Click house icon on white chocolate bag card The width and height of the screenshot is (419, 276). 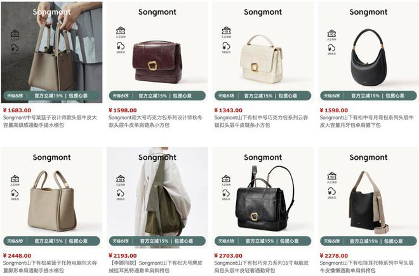tap(226, 30)
